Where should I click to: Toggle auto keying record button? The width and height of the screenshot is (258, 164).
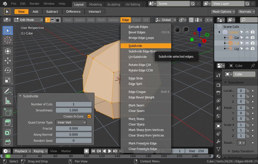pyautogui.click(x=86, y=151)
